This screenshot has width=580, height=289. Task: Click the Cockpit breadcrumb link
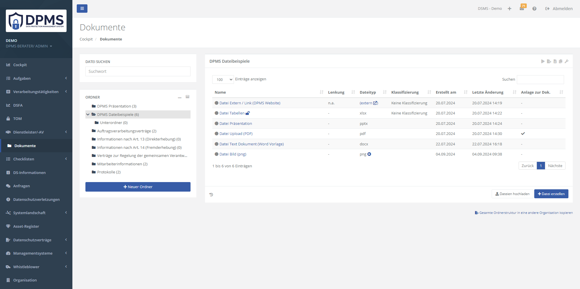(86, 39)
